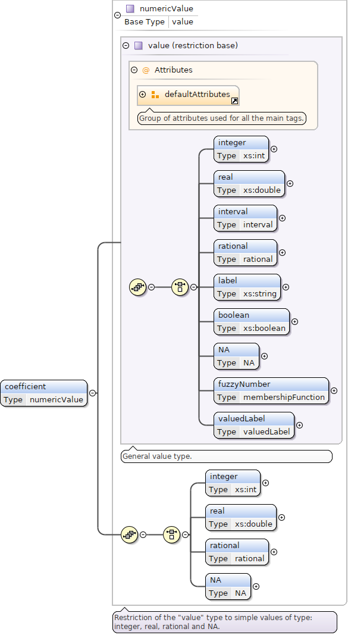This screenshot has height=635, width=348.
Task: Expand the lower rational element
Action: tap(274, 552)
